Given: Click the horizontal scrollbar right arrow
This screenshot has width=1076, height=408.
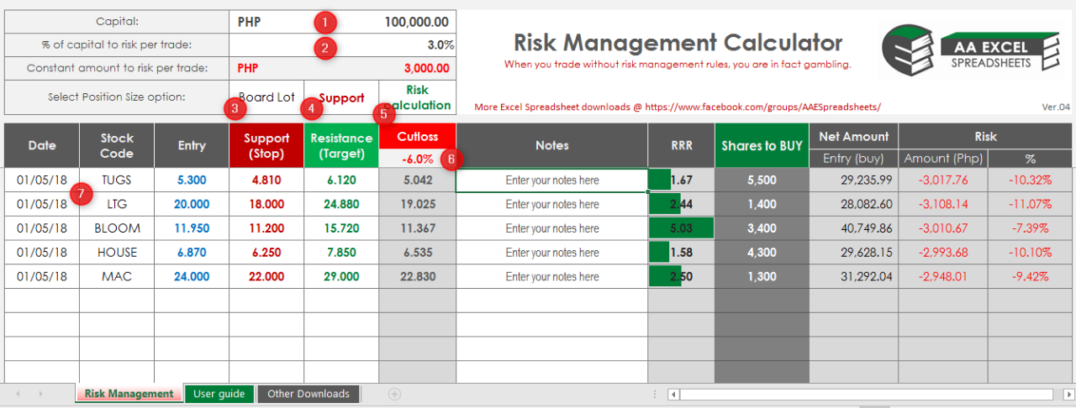Looking at the screenshot, I should [x=1068, y=395].
